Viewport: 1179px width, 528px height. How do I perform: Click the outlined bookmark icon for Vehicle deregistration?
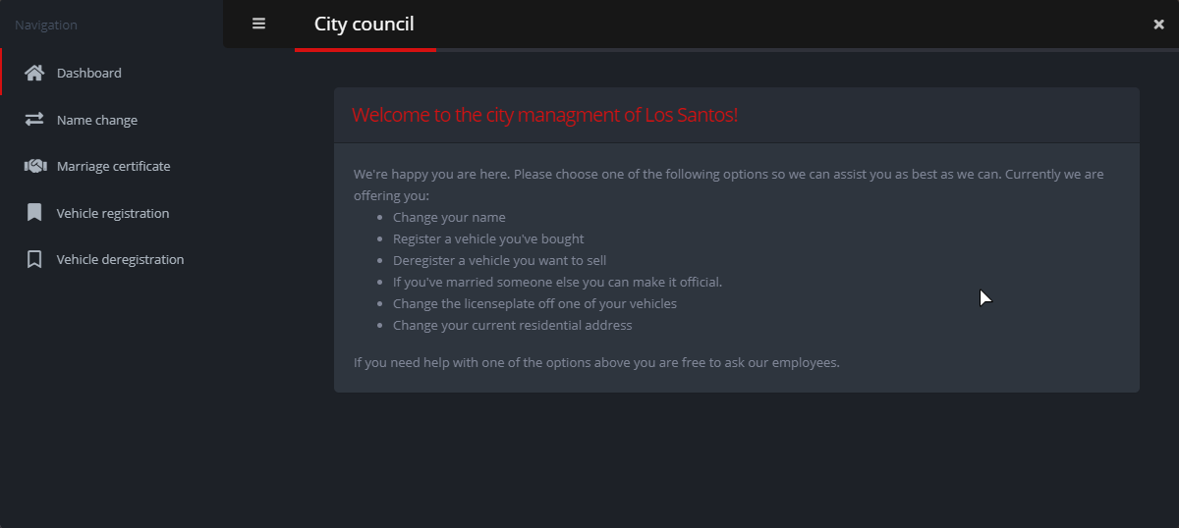(34, 259)
